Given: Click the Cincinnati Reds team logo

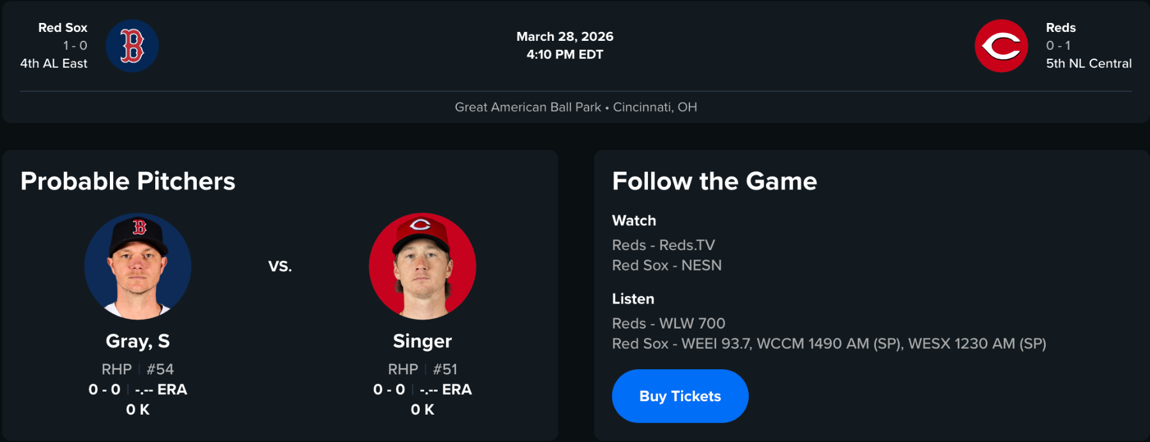Looking at the screenshot, I should pyautogui.click(x=1001, y=46).
